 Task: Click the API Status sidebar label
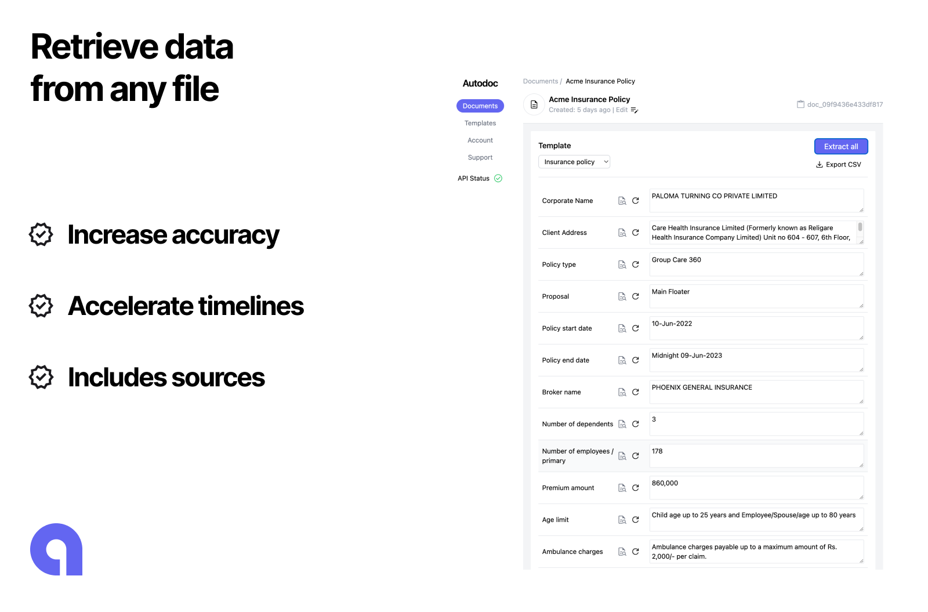[473, 178]
